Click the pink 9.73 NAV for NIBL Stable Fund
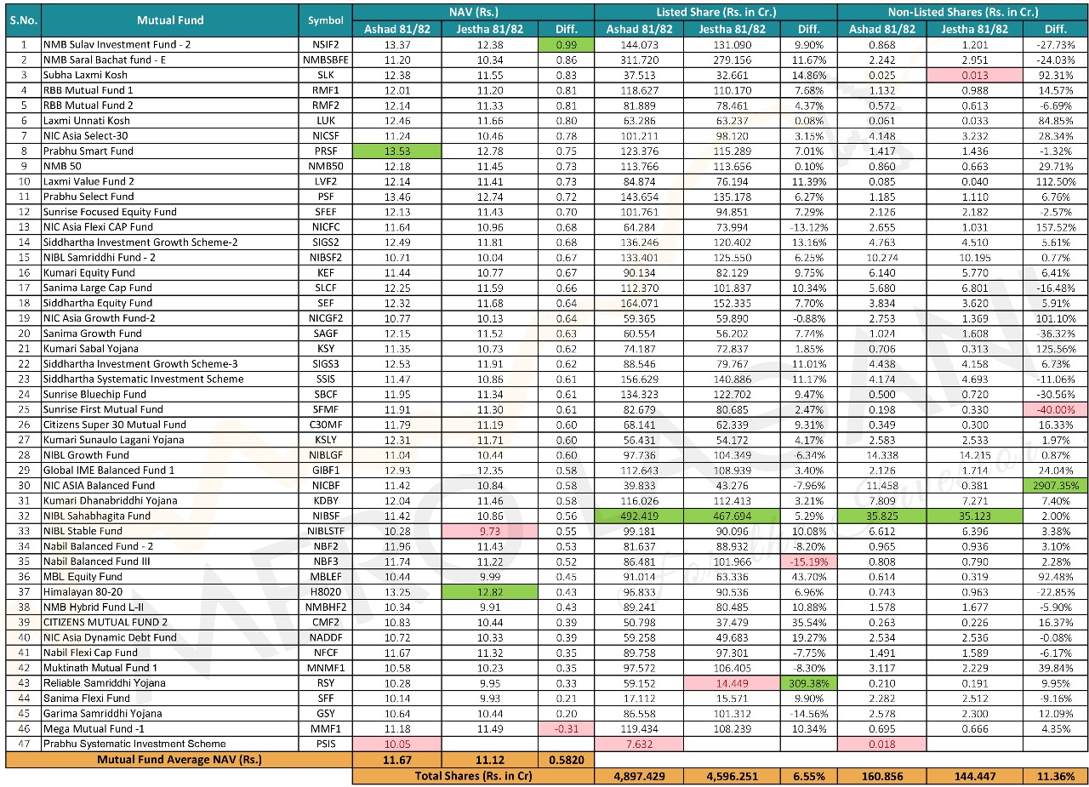 click(x=490, y=531)
